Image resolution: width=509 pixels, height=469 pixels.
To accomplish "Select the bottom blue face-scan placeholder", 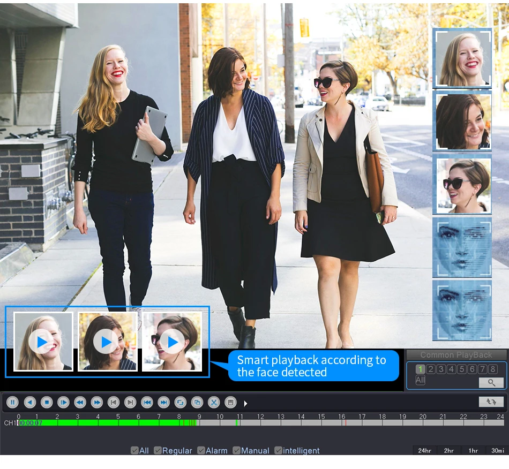I will click(x=462, y=311).
